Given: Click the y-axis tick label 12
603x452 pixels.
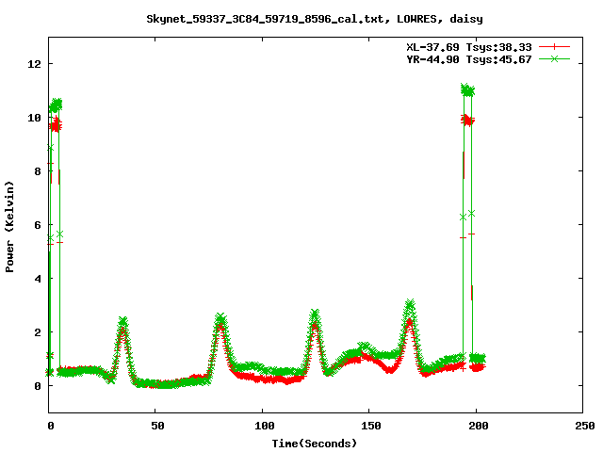Looking at the screenshot, I should (x=34, y=64).
